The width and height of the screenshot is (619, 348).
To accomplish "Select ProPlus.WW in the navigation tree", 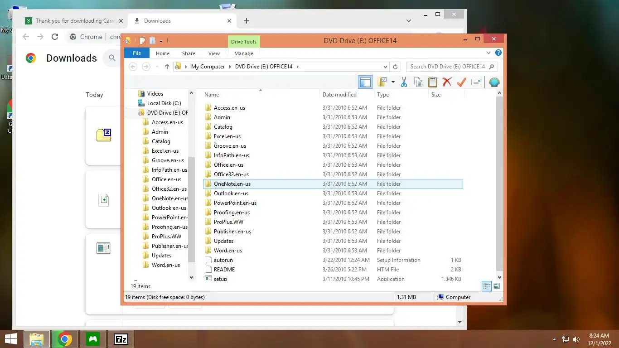I will (x=166, y=237).
